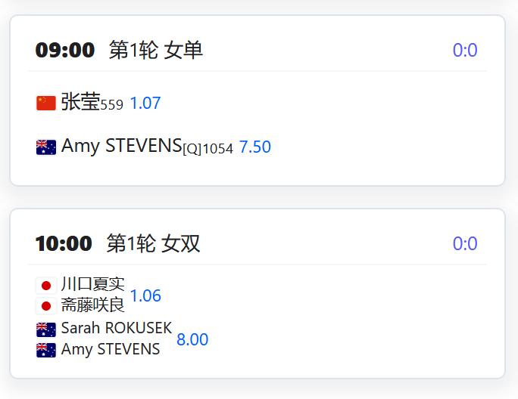518x399 pixels.
Task: Click Japan flag beside 川口夏实
Action: 46,286
